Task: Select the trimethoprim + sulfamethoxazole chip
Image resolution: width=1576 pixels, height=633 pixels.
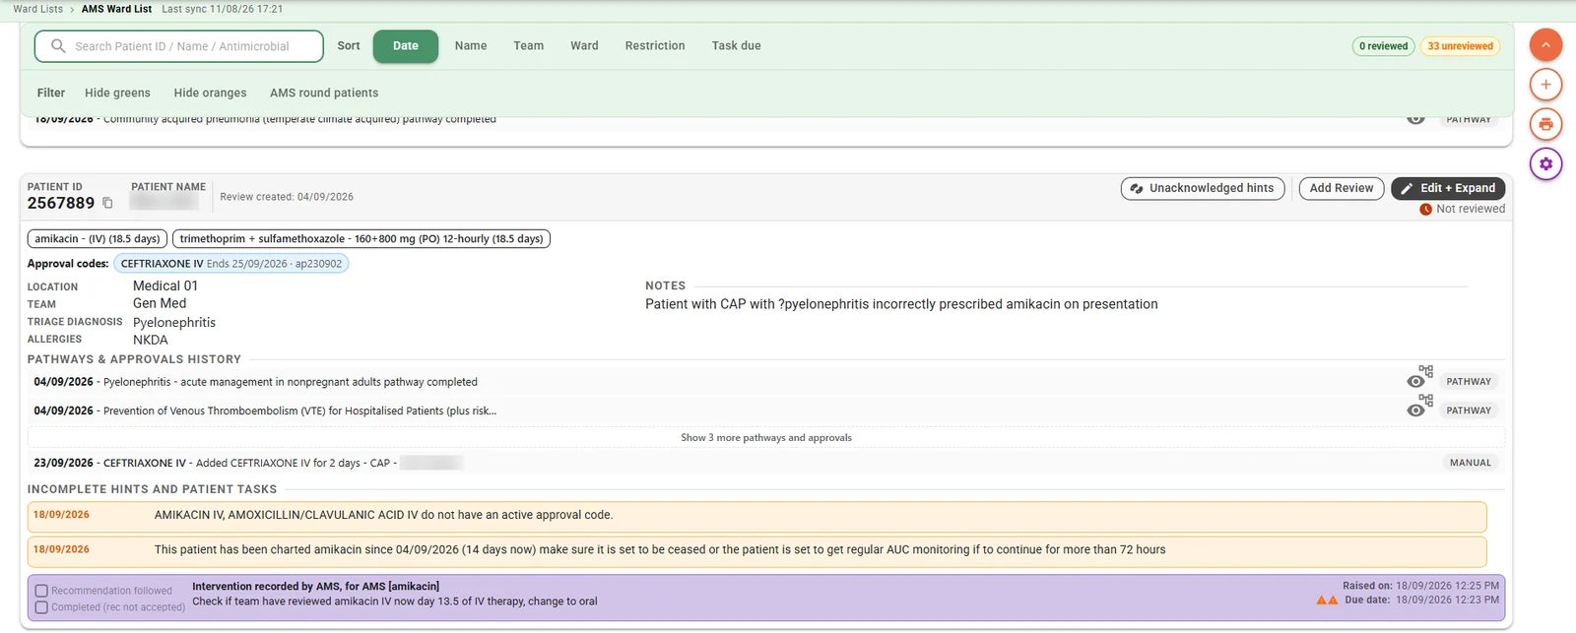Action: 361,239
